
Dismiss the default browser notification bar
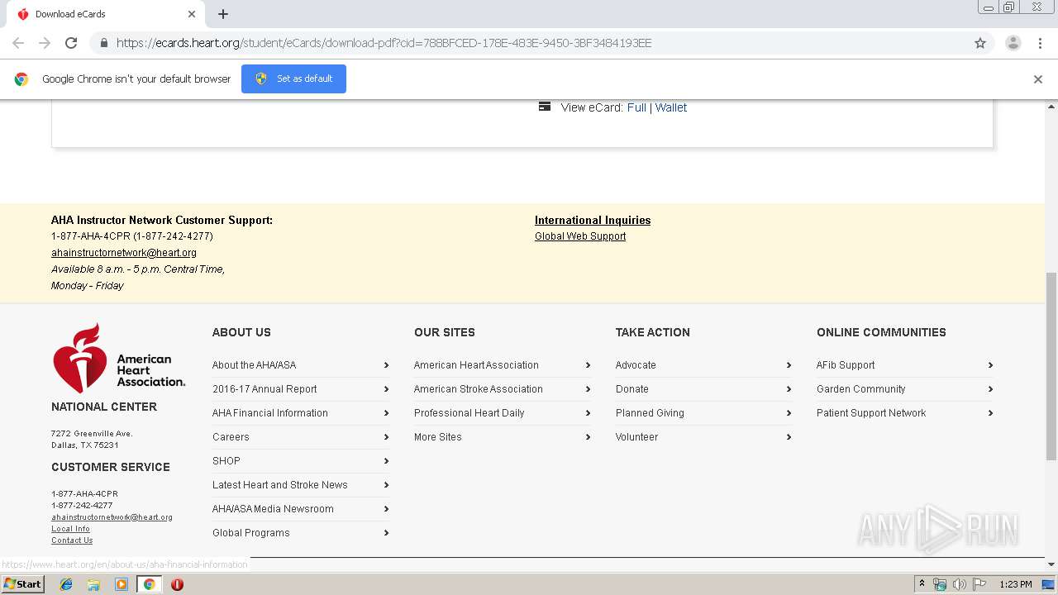[1038, 79]
